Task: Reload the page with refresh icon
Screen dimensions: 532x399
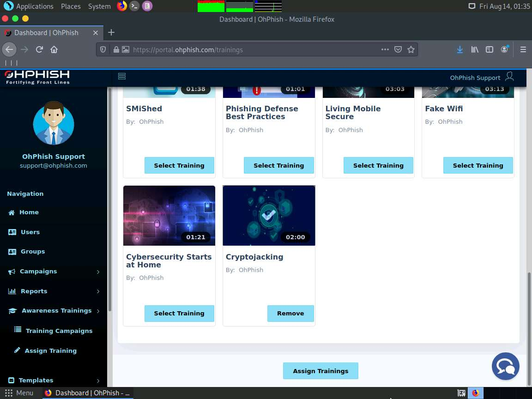Action: (39, 49)
